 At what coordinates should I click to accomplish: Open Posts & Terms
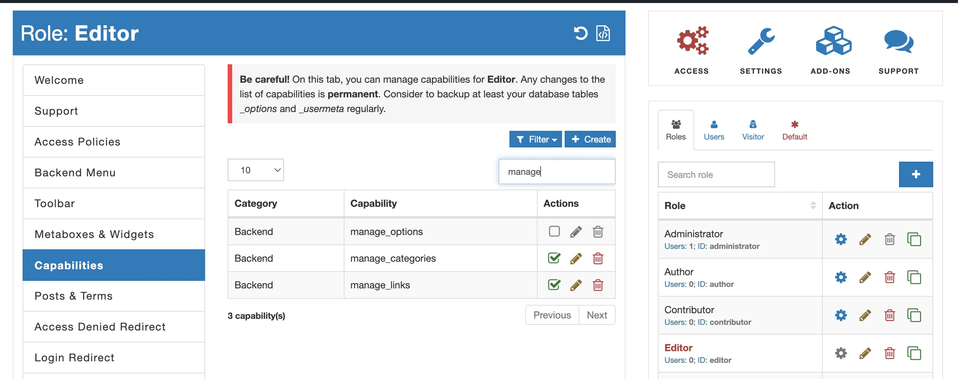[x=114, y=296]
